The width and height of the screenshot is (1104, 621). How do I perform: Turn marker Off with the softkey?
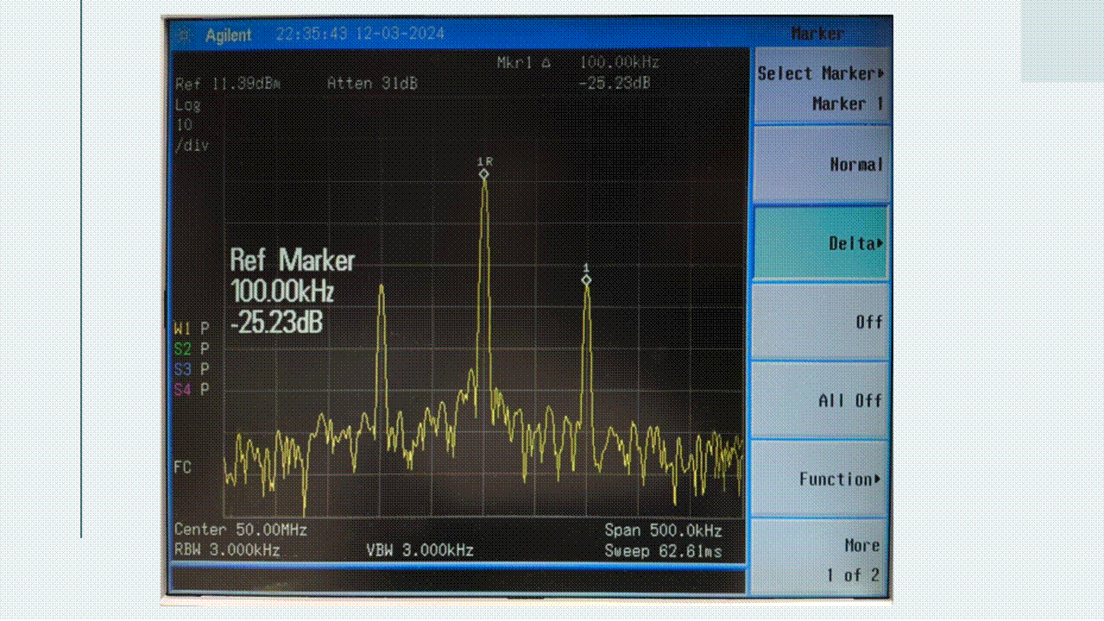coord(820,322)
